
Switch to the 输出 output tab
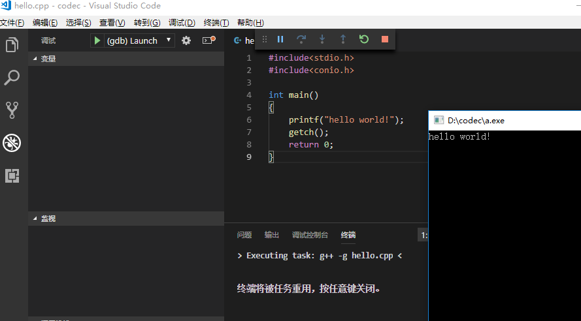tap(272, 235)
